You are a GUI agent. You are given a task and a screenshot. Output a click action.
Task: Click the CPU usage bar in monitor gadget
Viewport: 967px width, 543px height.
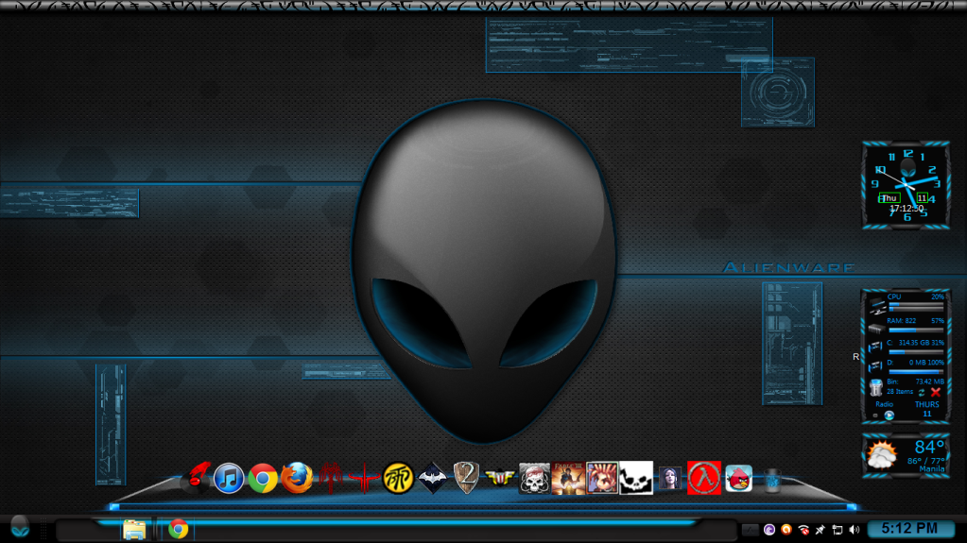916,306
